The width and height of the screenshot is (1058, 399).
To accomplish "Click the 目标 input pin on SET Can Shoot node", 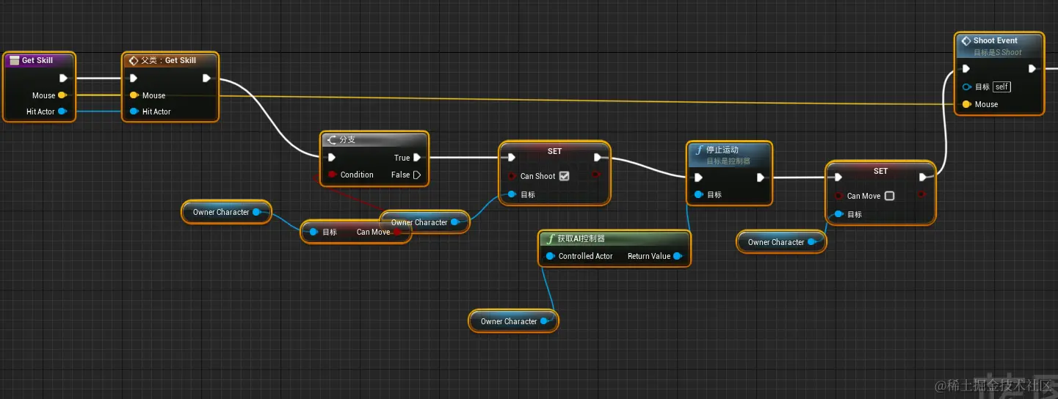I will [512, 194].
